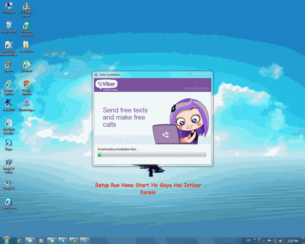
Task: Open the Computer desktop icon
Action: point(9,8)
